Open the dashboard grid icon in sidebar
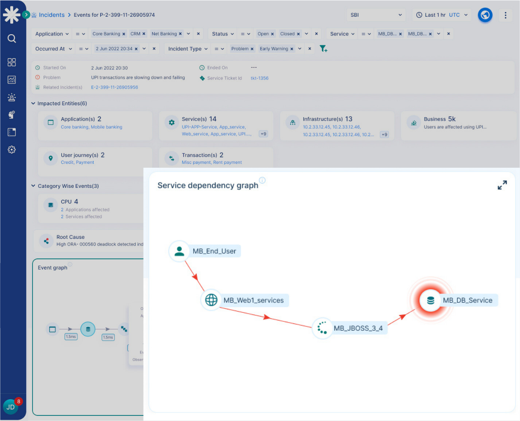The height and width of the screenshot is (421, 520). click(12, 62)
